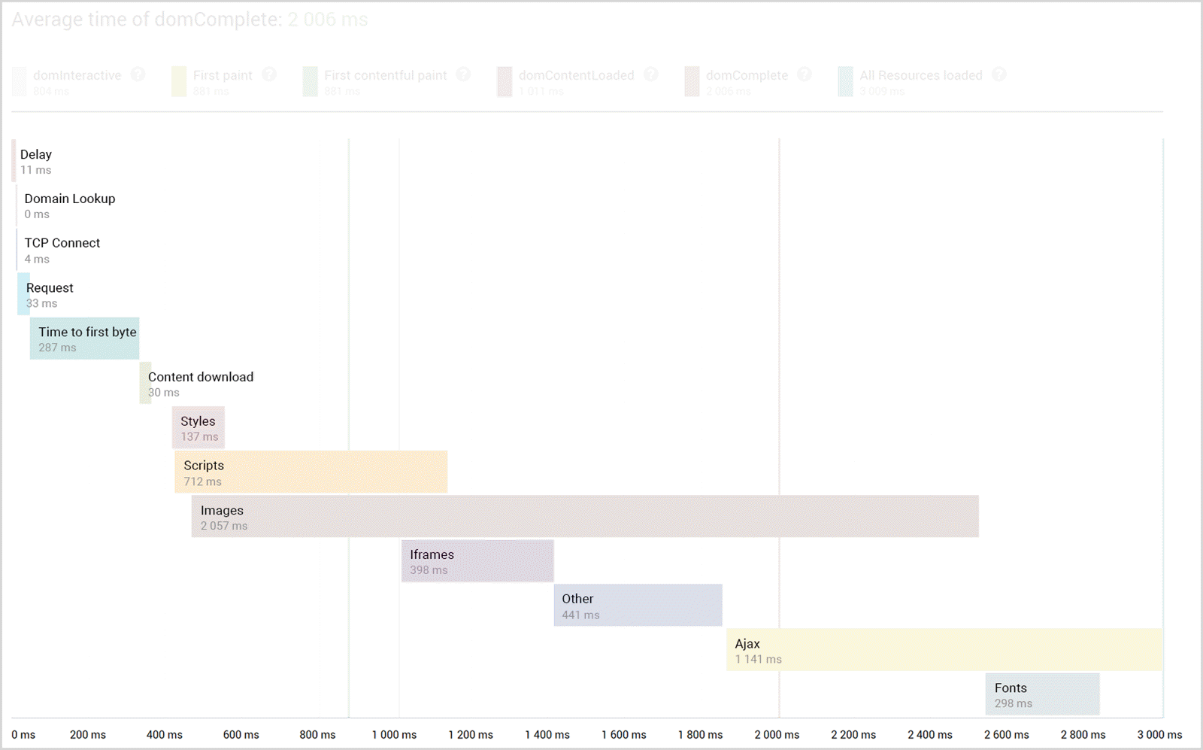Click All Resources loaded legend label
1203x750 pixels.
[x=921, y=75]
